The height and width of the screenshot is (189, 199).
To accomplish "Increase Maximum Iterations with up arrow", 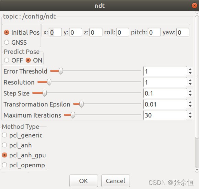I will [x=190, y=113].
